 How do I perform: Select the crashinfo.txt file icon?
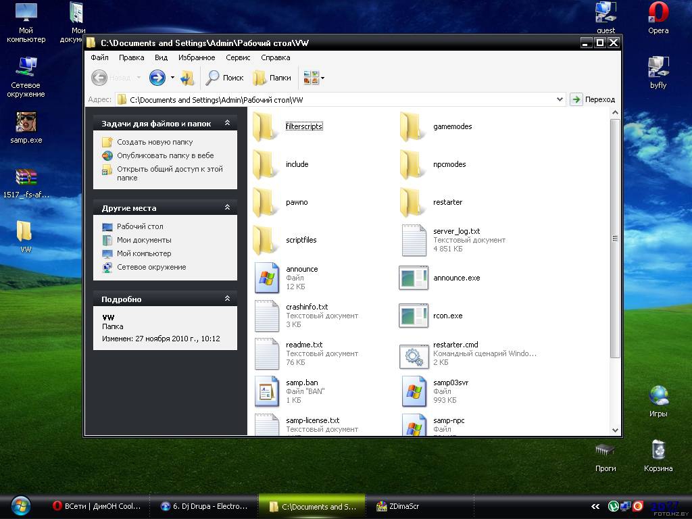[x=266, y=316]
